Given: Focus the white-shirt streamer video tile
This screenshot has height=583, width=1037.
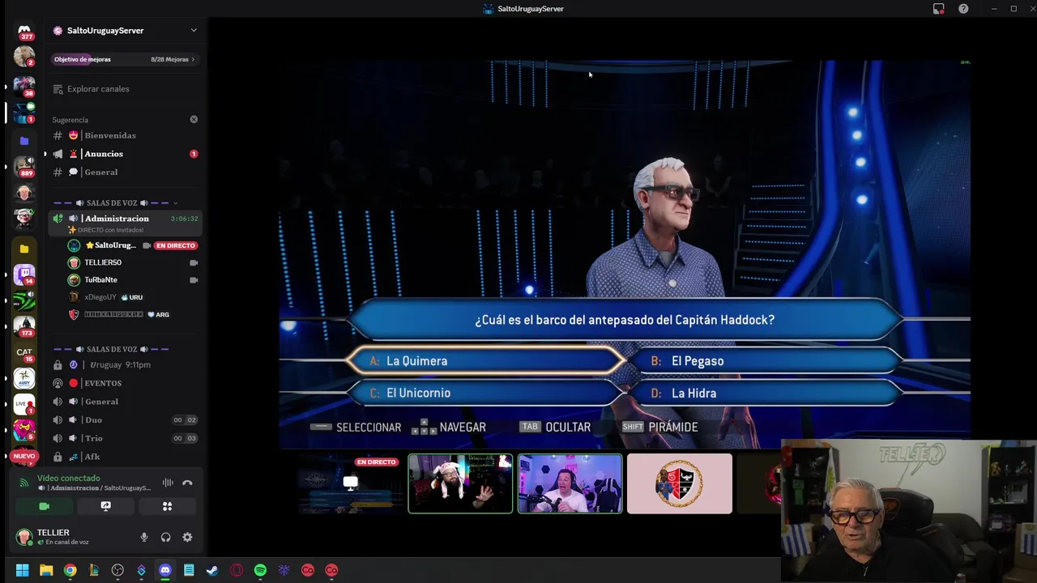Looking at the screenshot, I should pyautogui.click(x=570, y=483).
